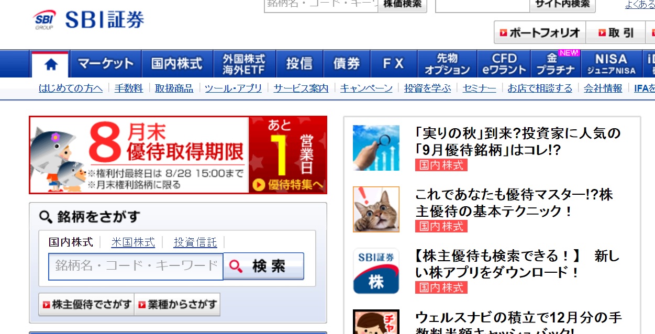Image resolution: width=655 pixels, height=334 pixels.
Task: Click the 取引 button
Action: pyautogui.click(x=616, y=32)
